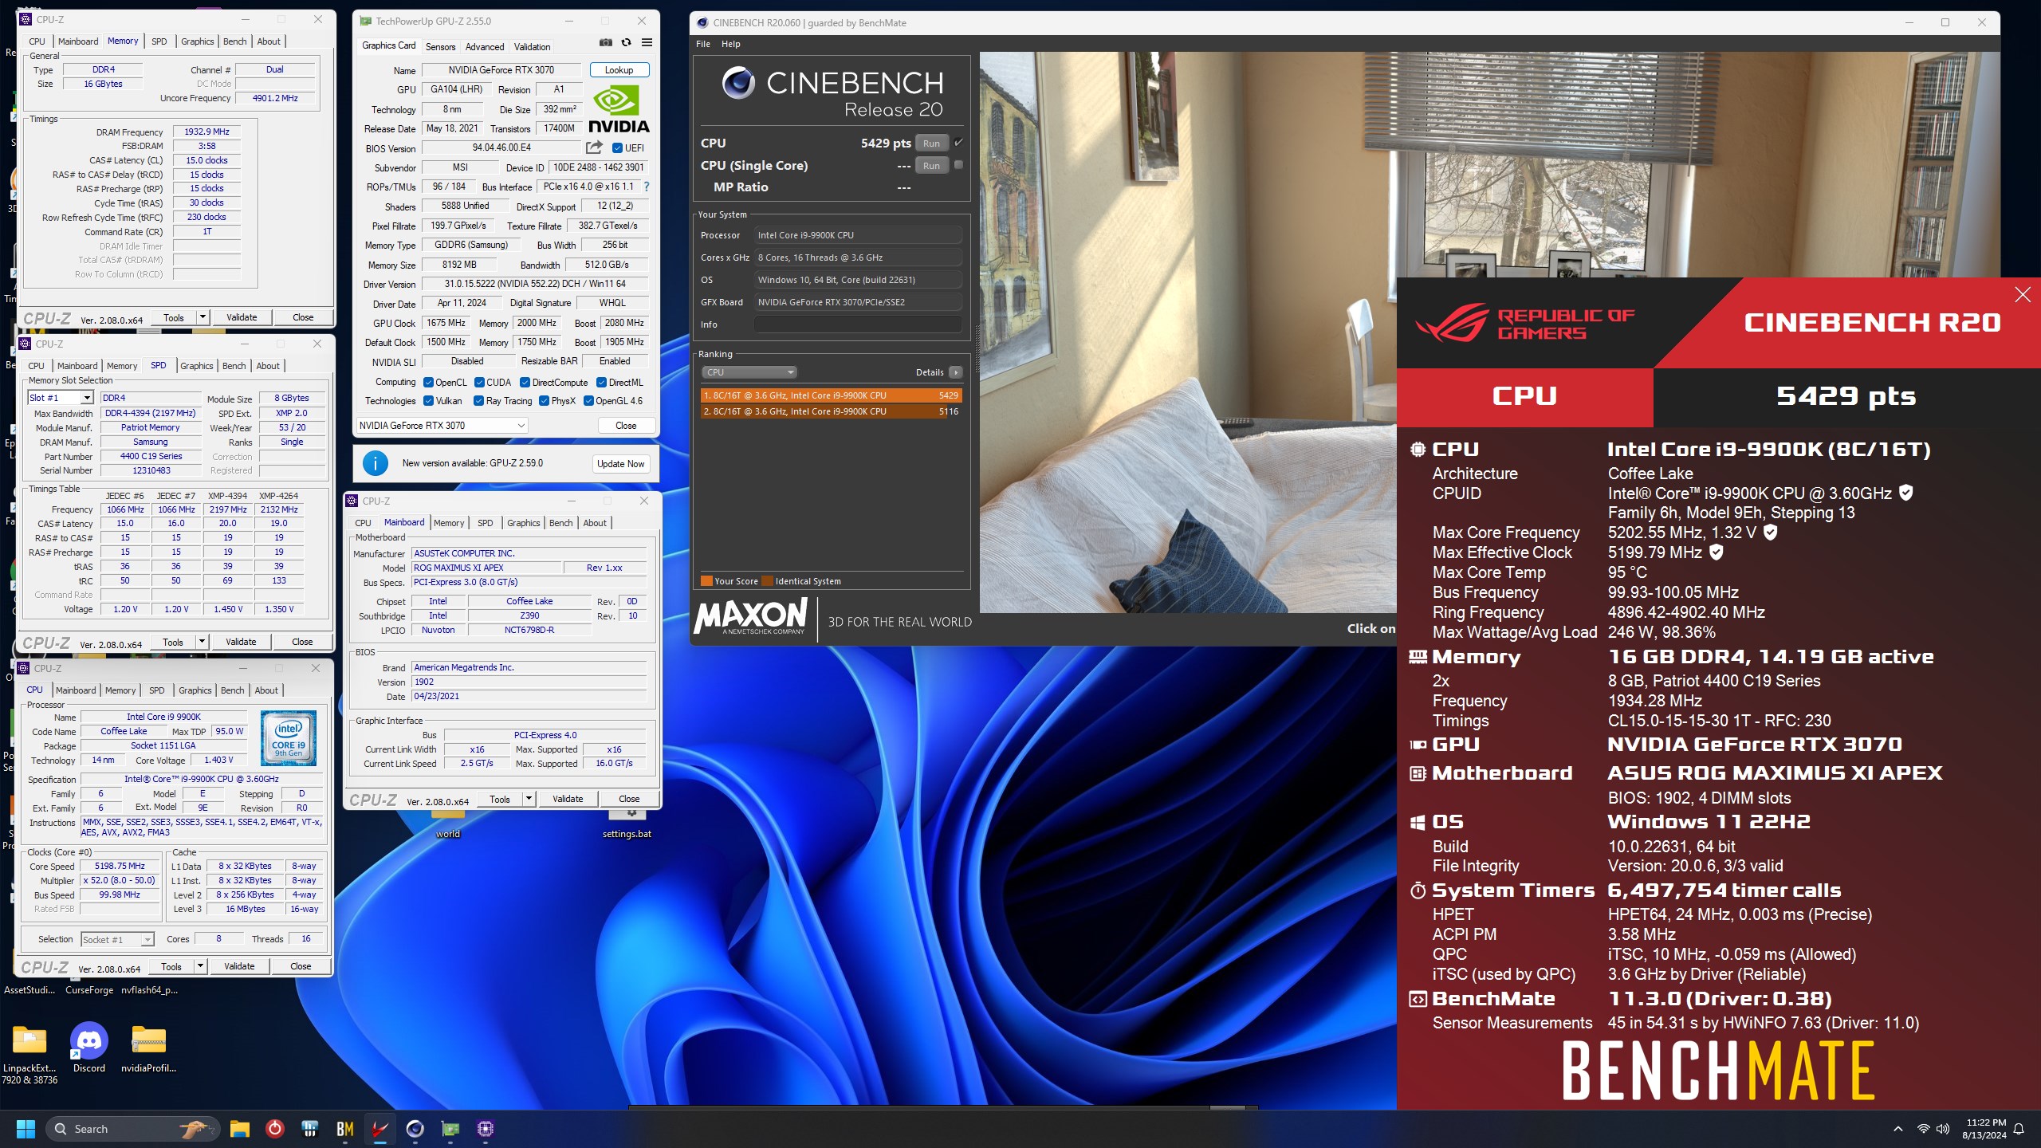Image resolution: width=2041 pixels, height=1148 pixels.
Task: Click the Lookup button in GPU-Z
Action: click(x=619, y=70)
